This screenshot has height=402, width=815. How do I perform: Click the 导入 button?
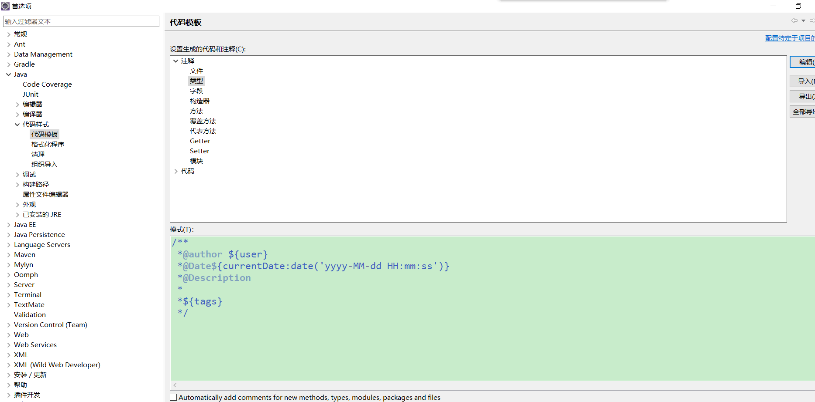[802, 81]
